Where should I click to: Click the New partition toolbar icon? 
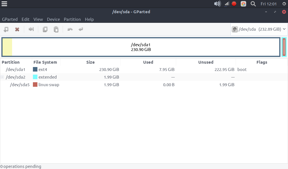click(x=6, y=29)
